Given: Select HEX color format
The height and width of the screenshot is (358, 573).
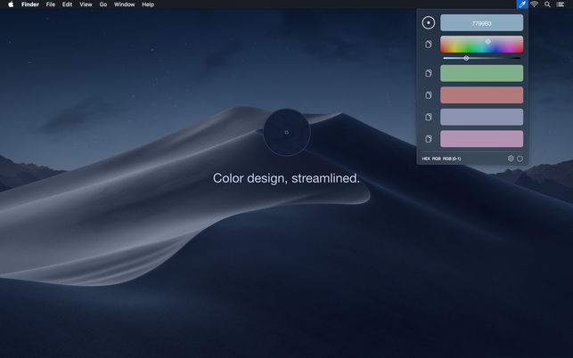Looking at the screenshot, I should point(426,159).
